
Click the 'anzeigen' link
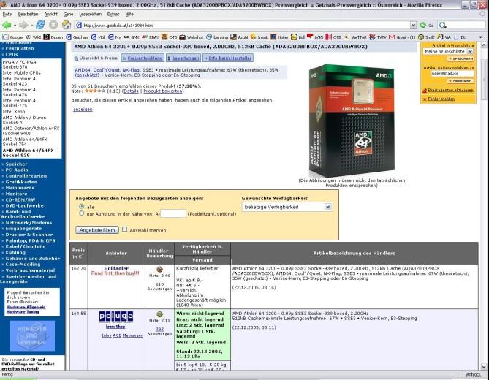point(83,110)
